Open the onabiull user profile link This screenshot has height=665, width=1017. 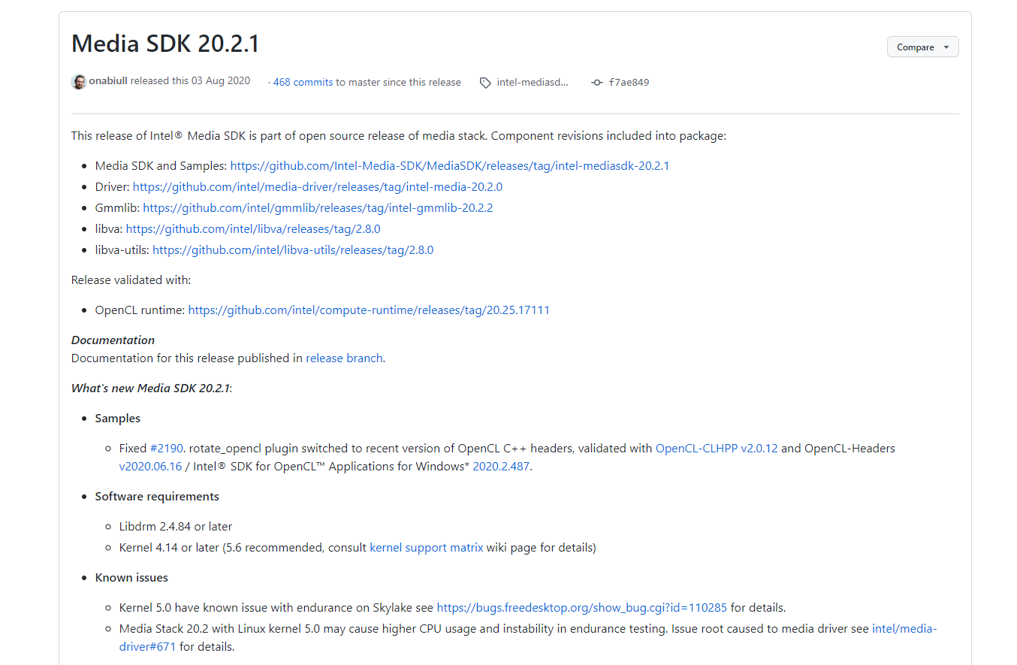click(x=108, y=81)
